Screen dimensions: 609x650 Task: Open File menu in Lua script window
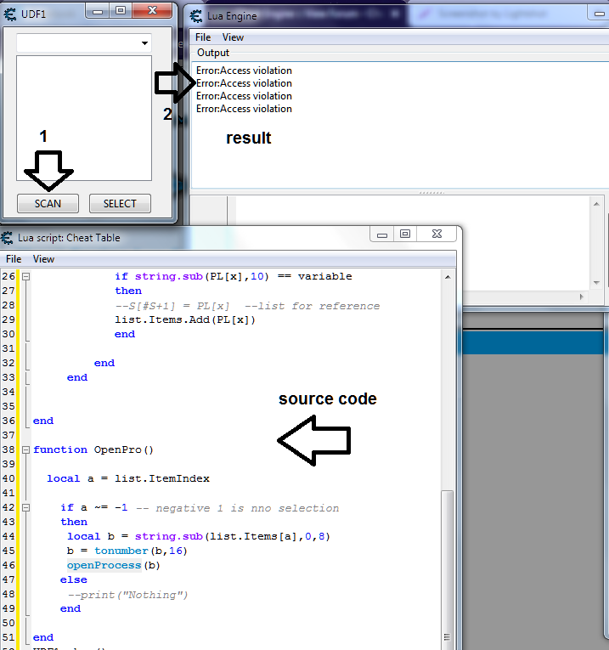(x=14, y=259)
